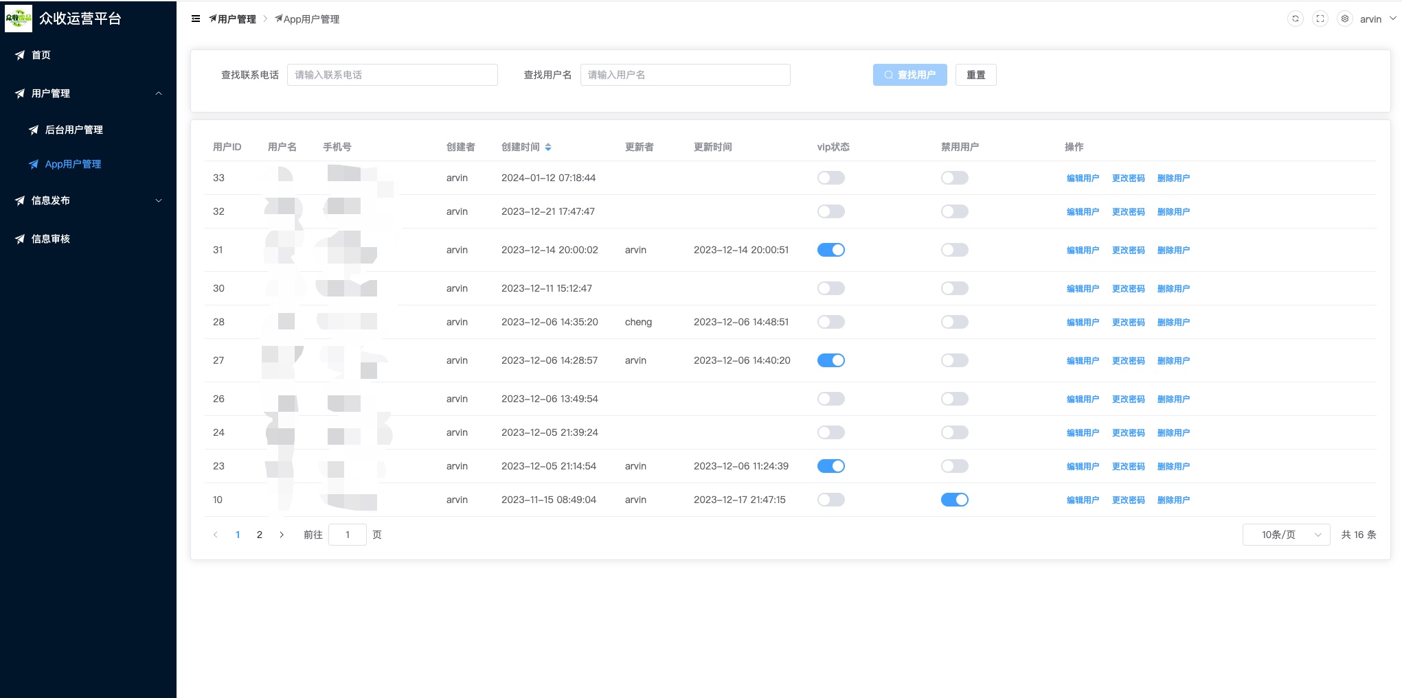Click the 查找用户 search button
Image resolution: width=1402 pixels, height=698 pixels.
(909, 75)
